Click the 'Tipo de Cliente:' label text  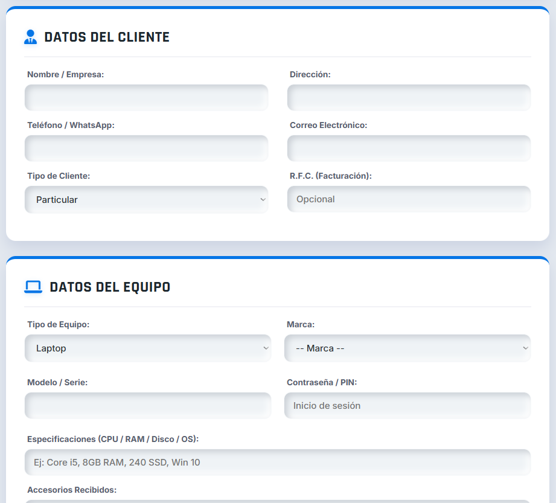point(59,176)
